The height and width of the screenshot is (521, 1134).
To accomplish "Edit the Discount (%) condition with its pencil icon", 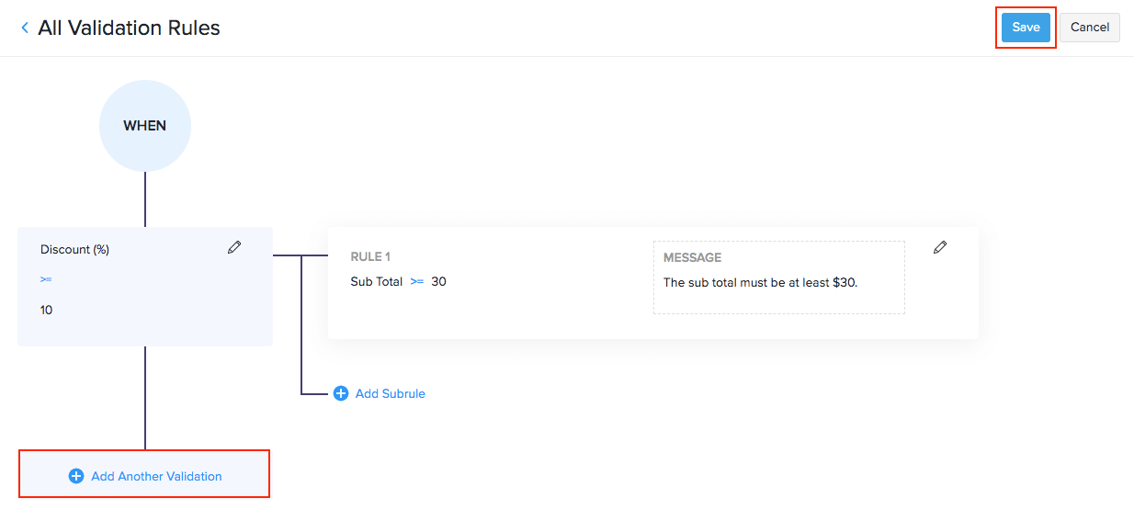I will (234, 247).
